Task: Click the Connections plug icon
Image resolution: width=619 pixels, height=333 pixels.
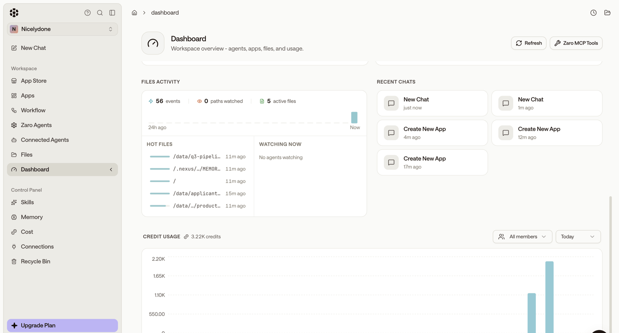Action: click(x=14, y=247)
